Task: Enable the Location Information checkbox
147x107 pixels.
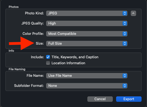Action: point(48,63)
